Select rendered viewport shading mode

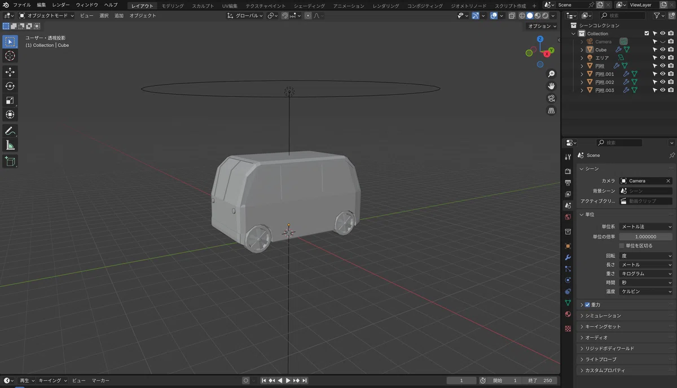click(545, 16)
